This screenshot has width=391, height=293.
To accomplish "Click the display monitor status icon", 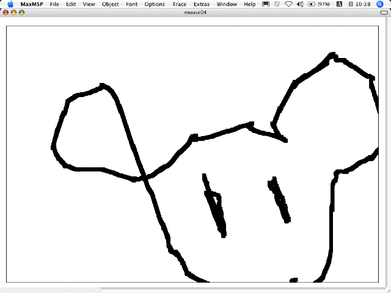I will [x=266, y=4].
